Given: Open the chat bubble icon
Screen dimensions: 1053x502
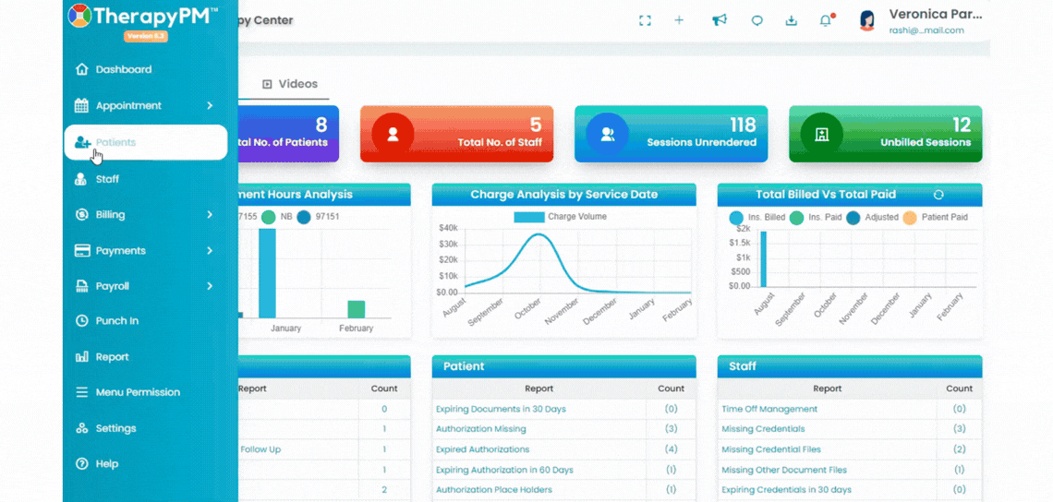Looking at the screenshot, I should pyautogui.click(x=756, y=20).
